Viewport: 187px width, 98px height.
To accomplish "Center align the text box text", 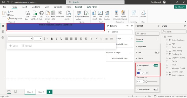I will click(71, 38).
